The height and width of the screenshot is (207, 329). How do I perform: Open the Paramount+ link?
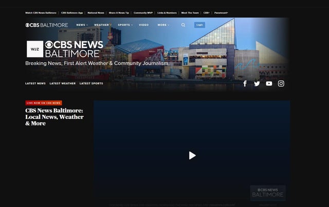[x=221, y=13]
